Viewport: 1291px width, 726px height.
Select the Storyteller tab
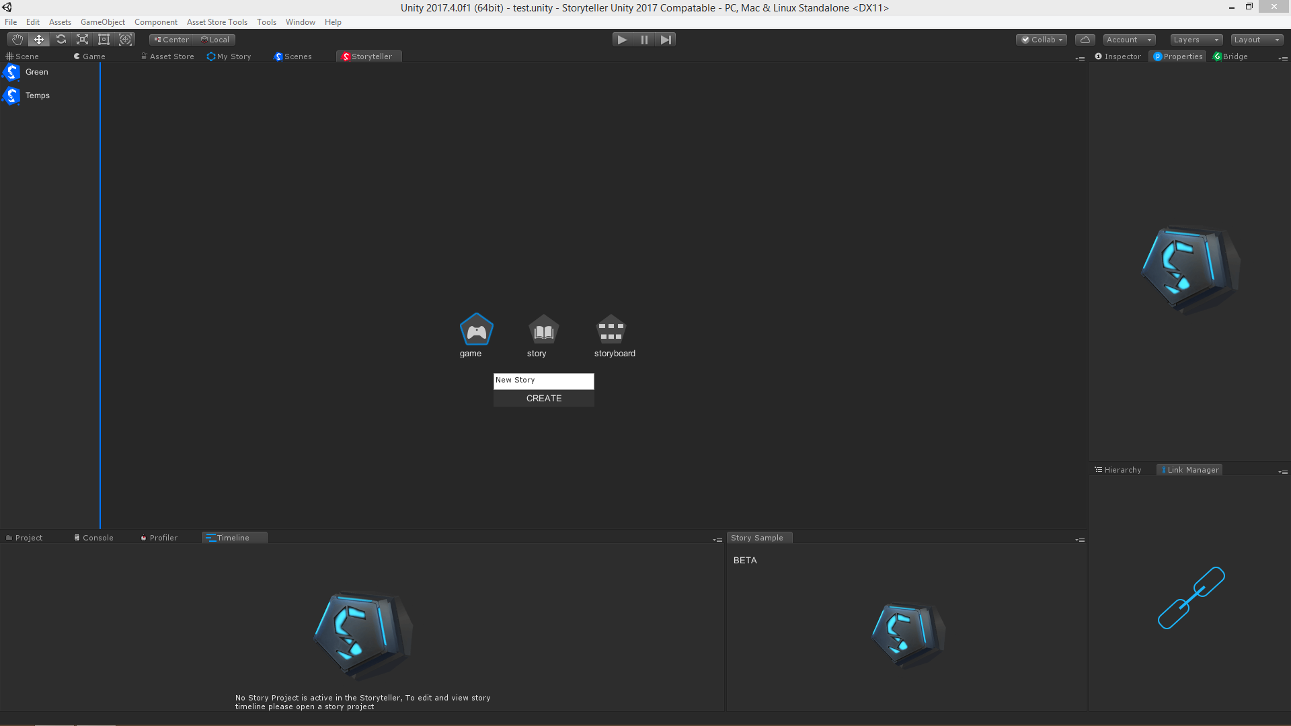coord(368,56)
